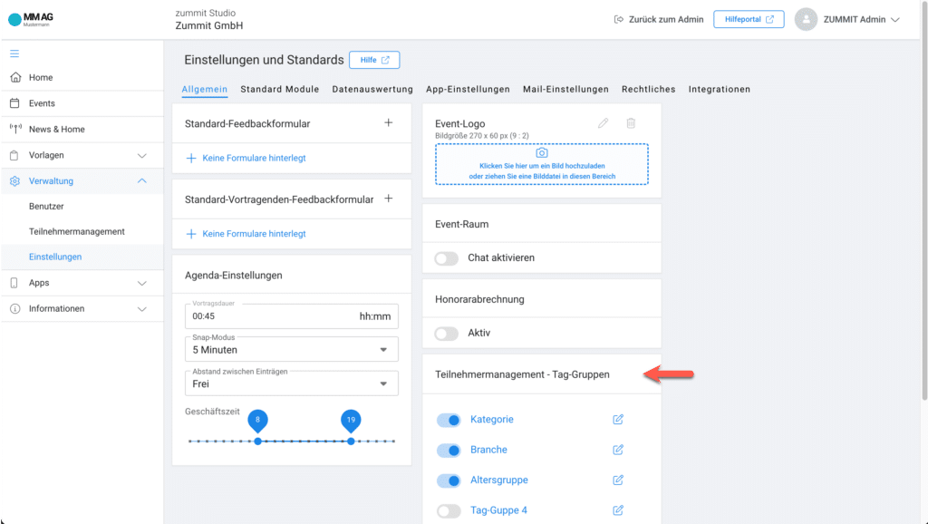Go back via Zurück zum Admin
Viewport: 928px width, 524px height.
coord(659,19)
